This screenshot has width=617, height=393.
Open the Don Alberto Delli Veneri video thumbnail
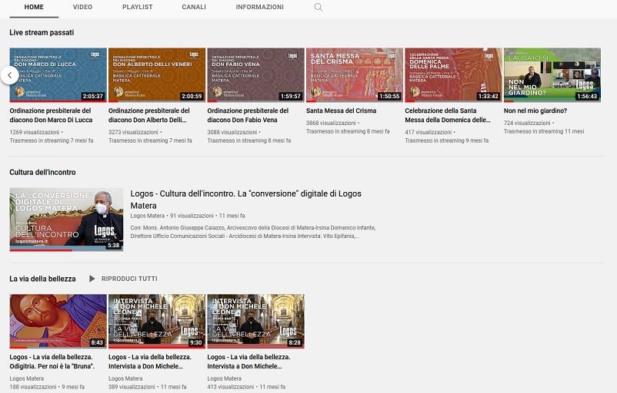coord(157,74)
